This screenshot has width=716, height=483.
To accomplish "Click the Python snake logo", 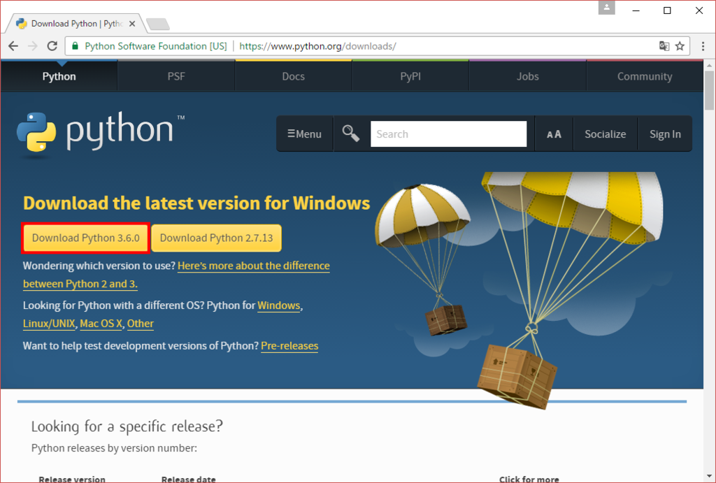I will [x=36, y=132].
